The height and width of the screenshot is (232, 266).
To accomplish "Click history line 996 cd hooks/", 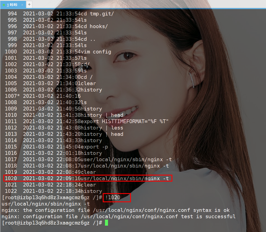I will 58,26.
